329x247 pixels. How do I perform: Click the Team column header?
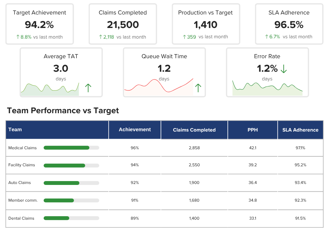pyautogui.click(x=57, y=130)
